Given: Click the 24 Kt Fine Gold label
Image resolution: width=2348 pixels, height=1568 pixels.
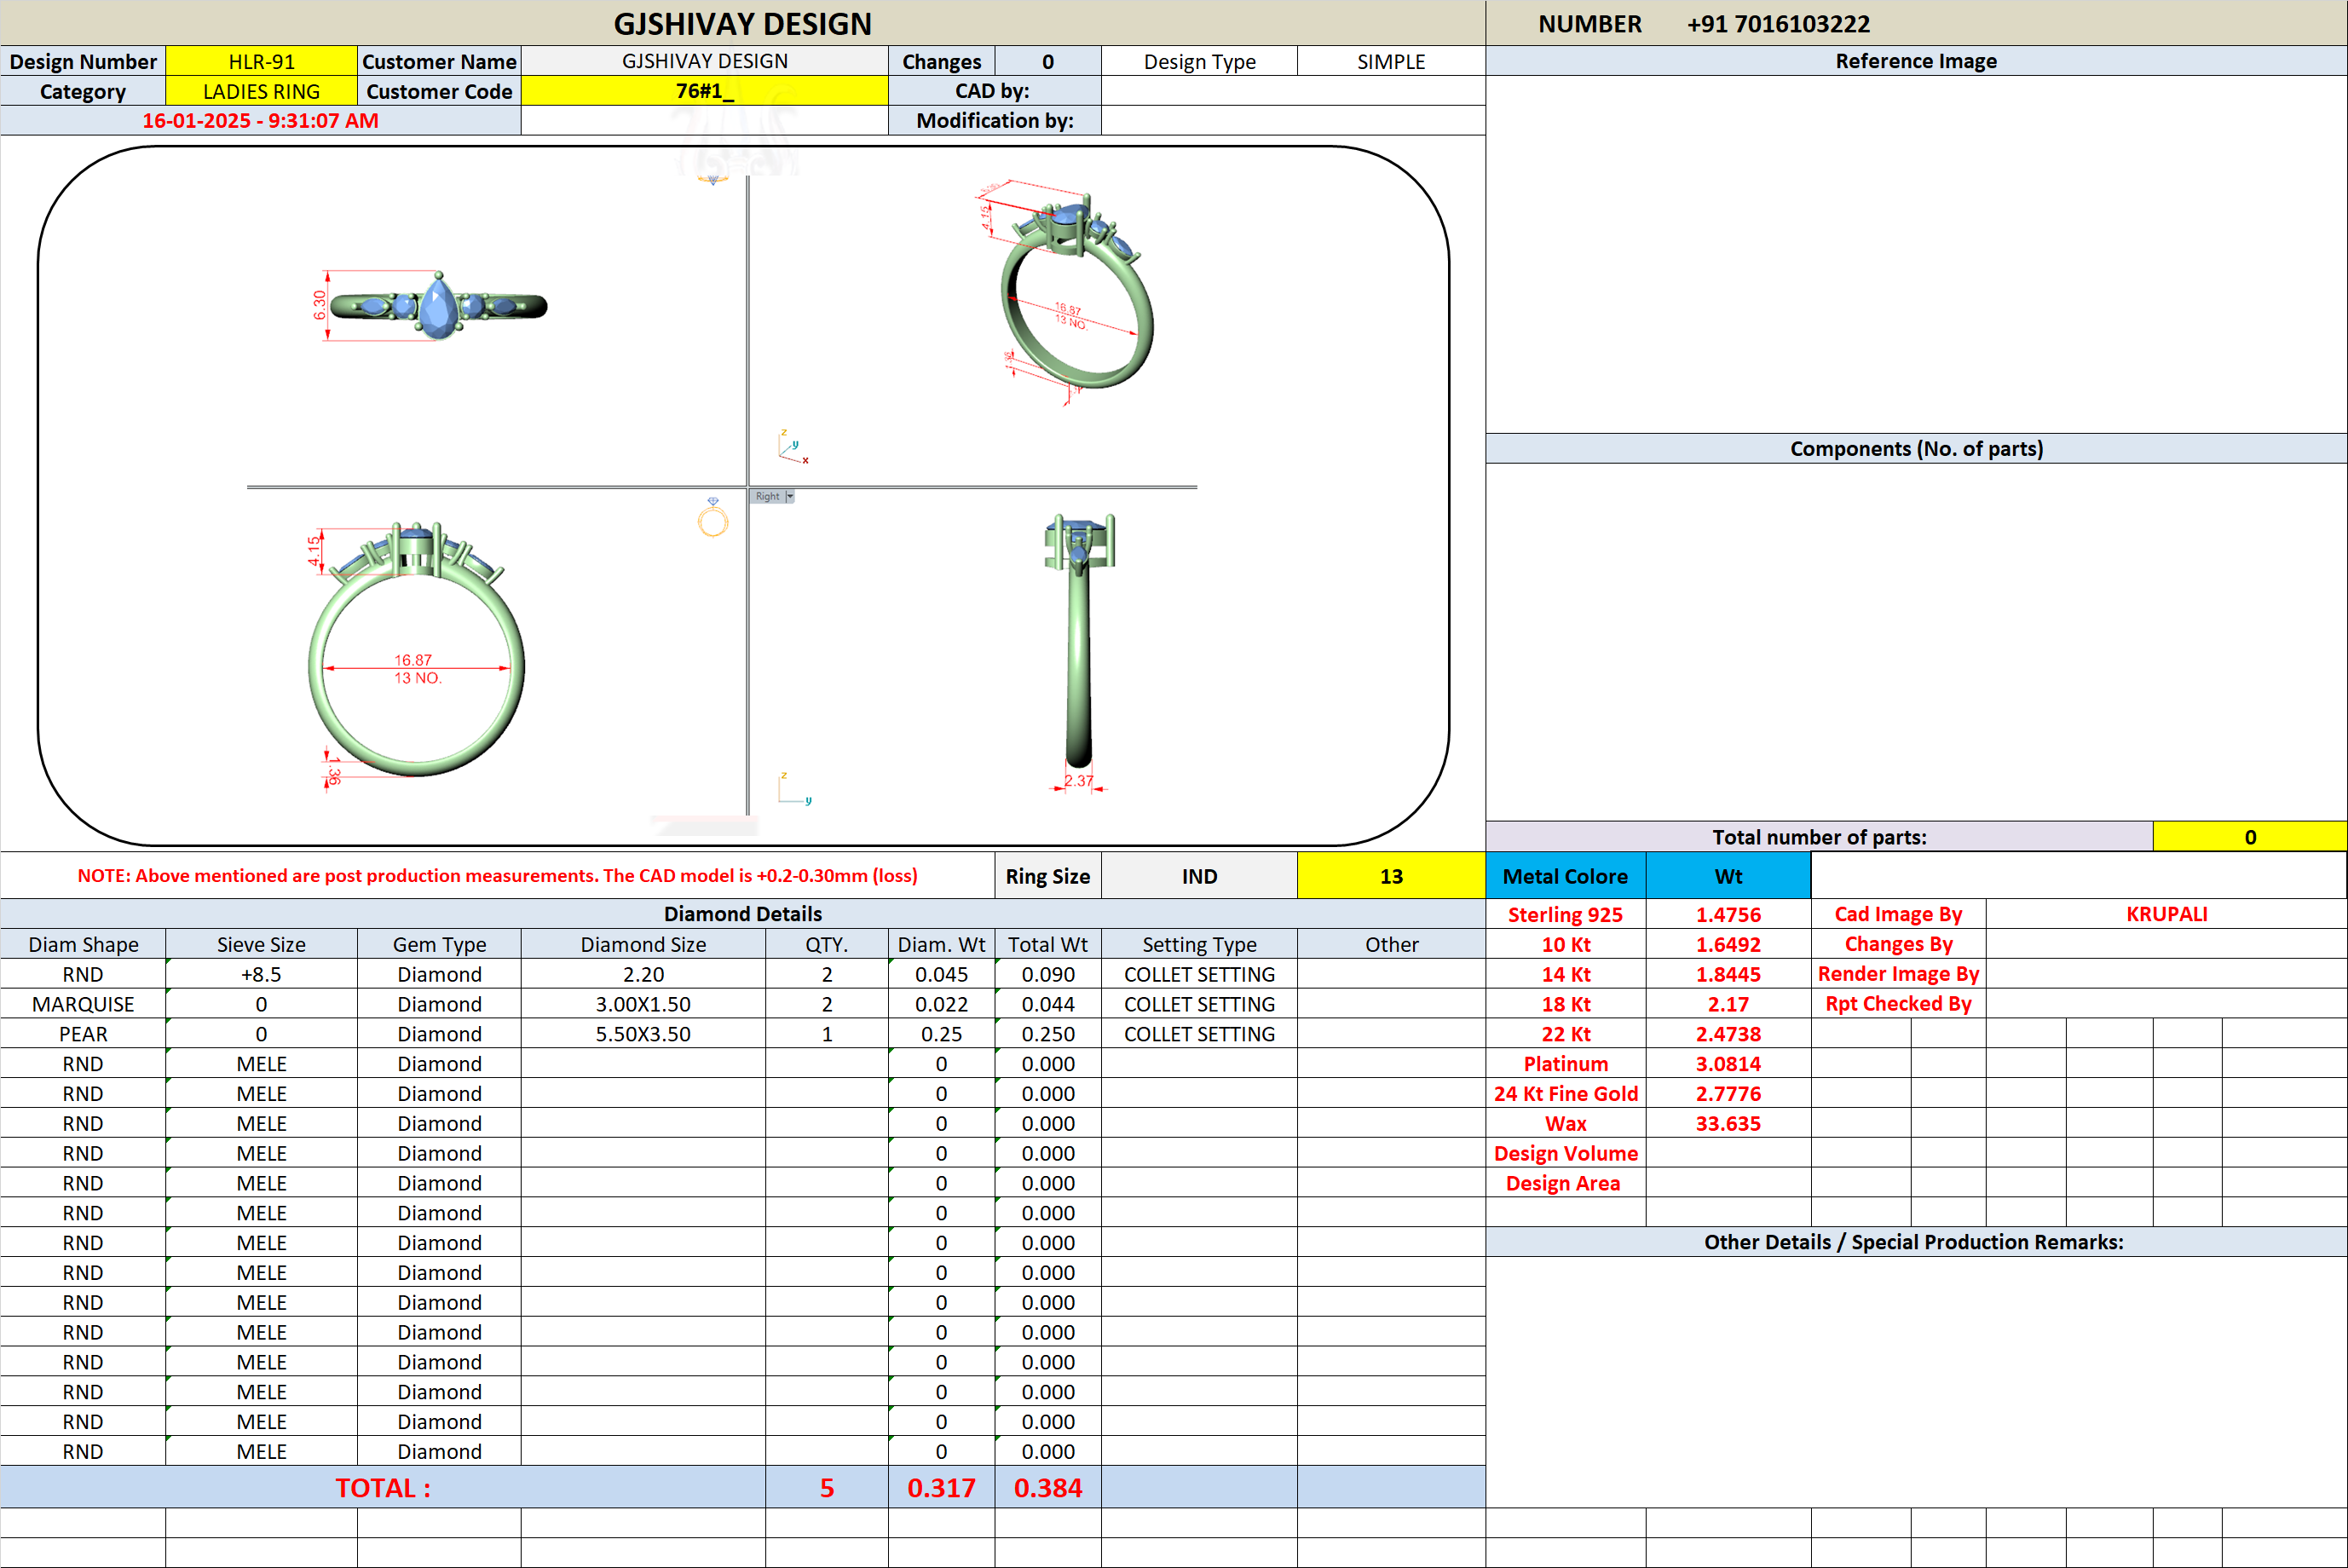Looking at the screenshot, I should [x=1565, y=1094].
